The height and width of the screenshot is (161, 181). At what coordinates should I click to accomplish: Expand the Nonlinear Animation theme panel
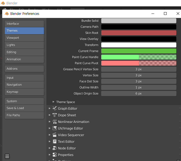[50, 122]
